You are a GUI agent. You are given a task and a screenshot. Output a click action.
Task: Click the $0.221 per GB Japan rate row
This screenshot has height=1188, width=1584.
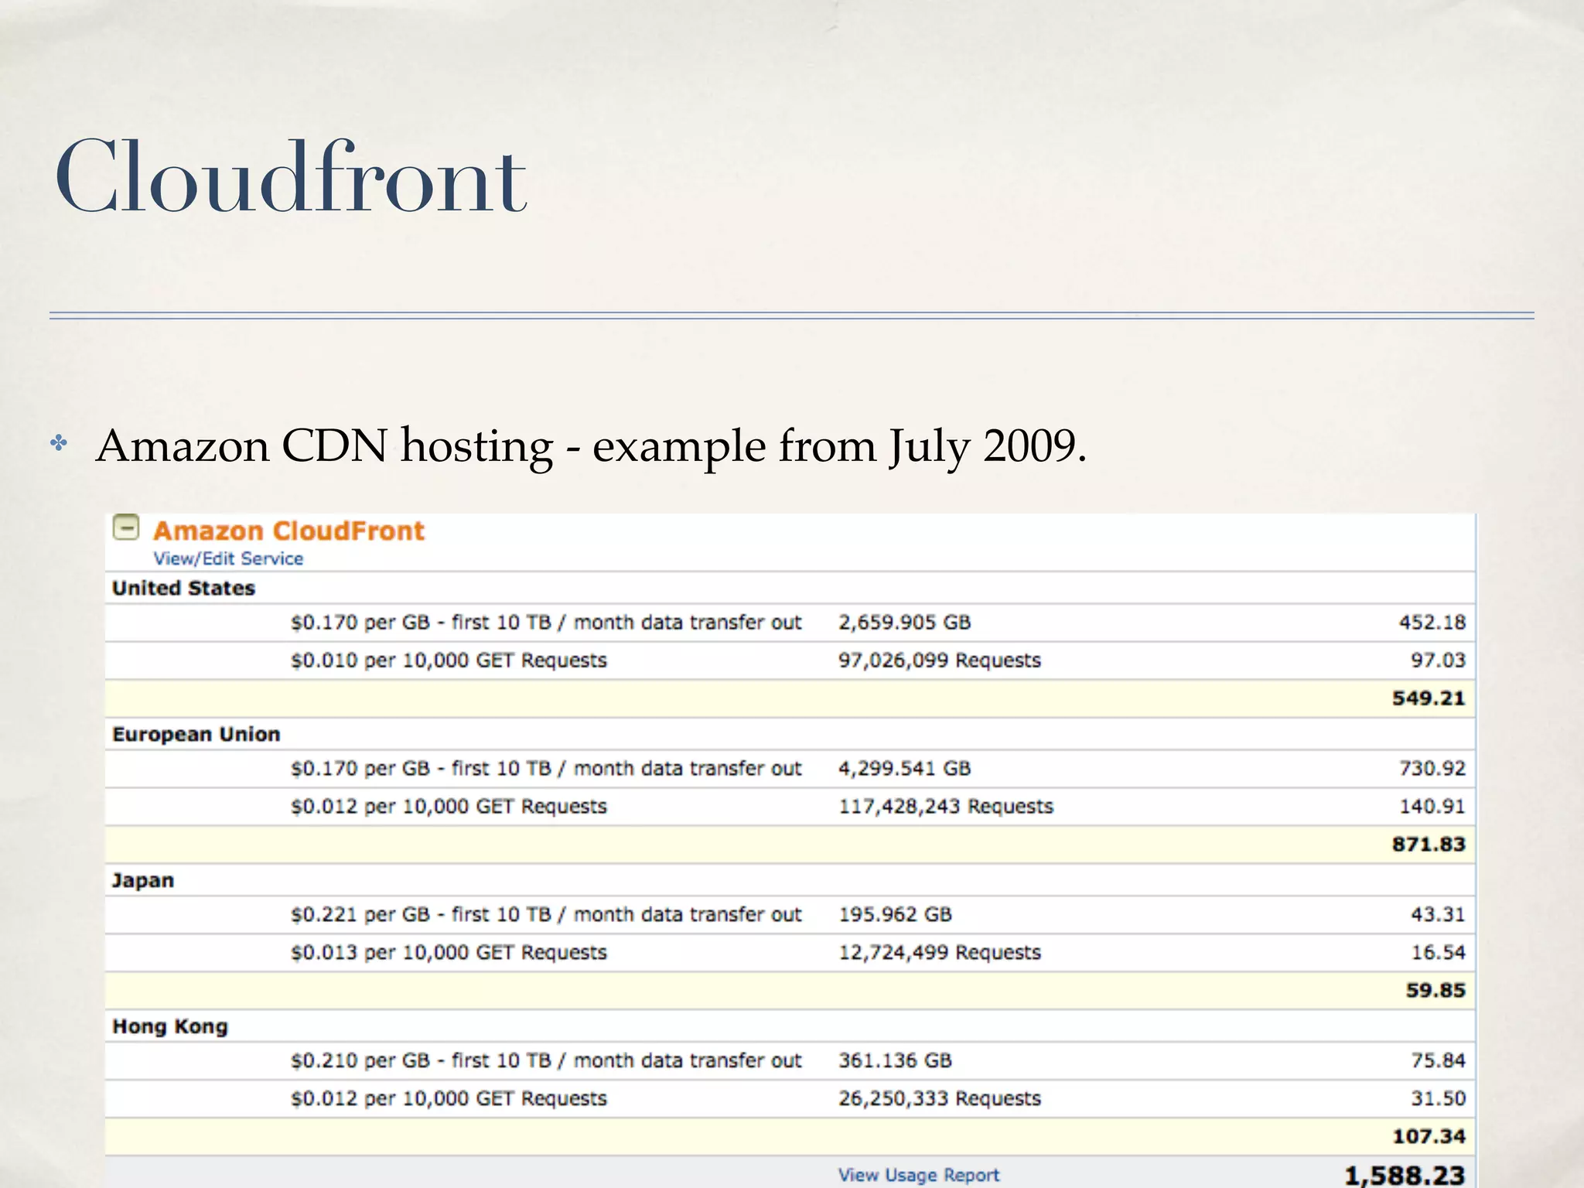(x=545, y=915)
